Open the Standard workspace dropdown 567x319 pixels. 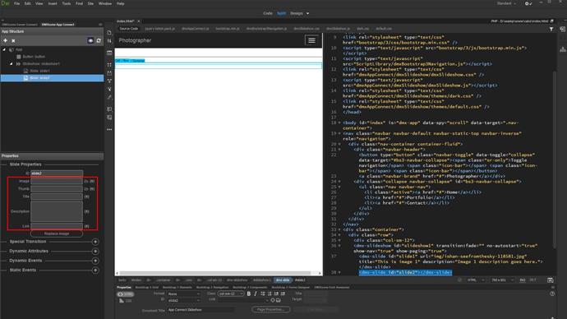click(x=506, y=3)
